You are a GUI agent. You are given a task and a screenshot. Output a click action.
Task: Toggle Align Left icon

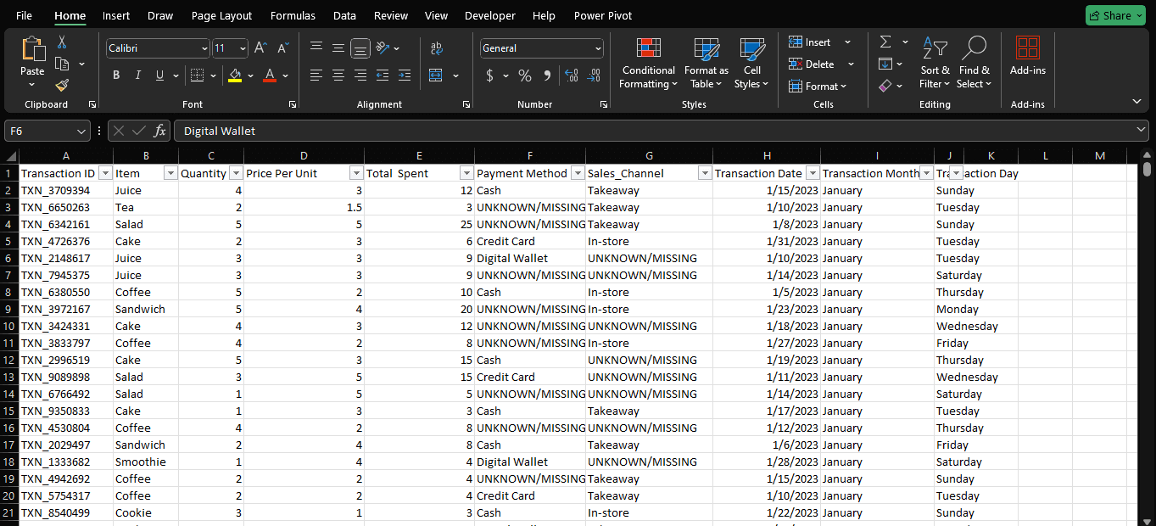[316, 76]
